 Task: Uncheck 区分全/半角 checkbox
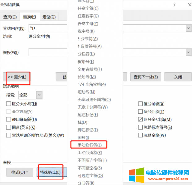[140, 119]
